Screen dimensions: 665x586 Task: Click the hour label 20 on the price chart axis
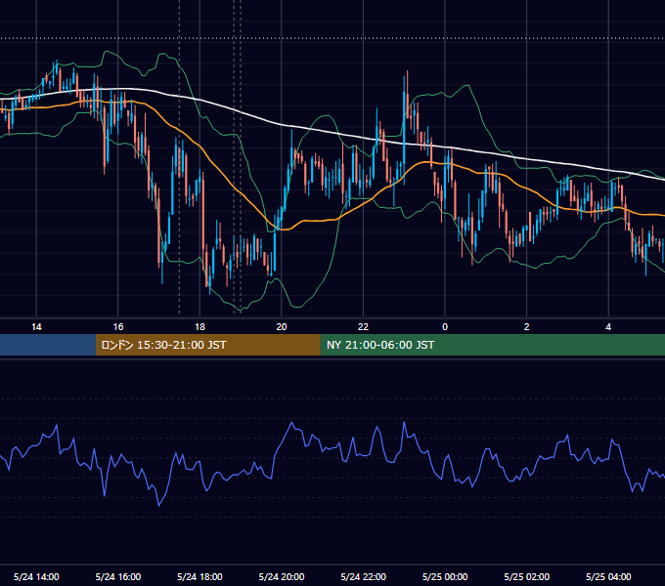click(282, 327)
